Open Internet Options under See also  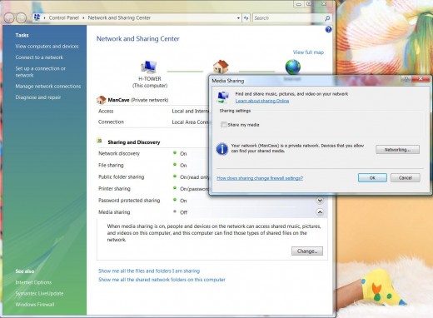click(33, 282)
